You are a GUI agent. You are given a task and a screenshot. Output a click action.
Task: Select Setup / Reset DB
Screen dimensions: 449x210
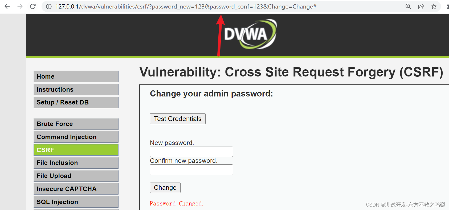point(76,102)
